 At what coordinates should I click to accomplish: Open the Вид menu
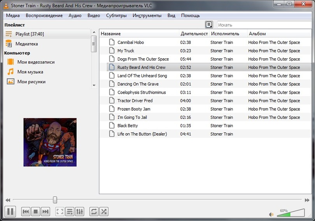click(171, 16)
